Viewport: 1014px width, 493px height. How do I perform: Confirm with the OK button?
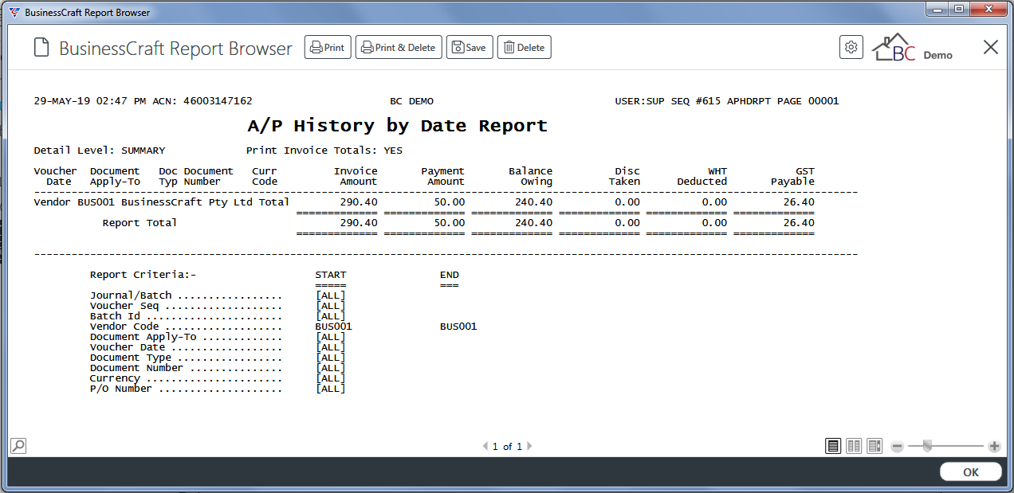[970, 472]
